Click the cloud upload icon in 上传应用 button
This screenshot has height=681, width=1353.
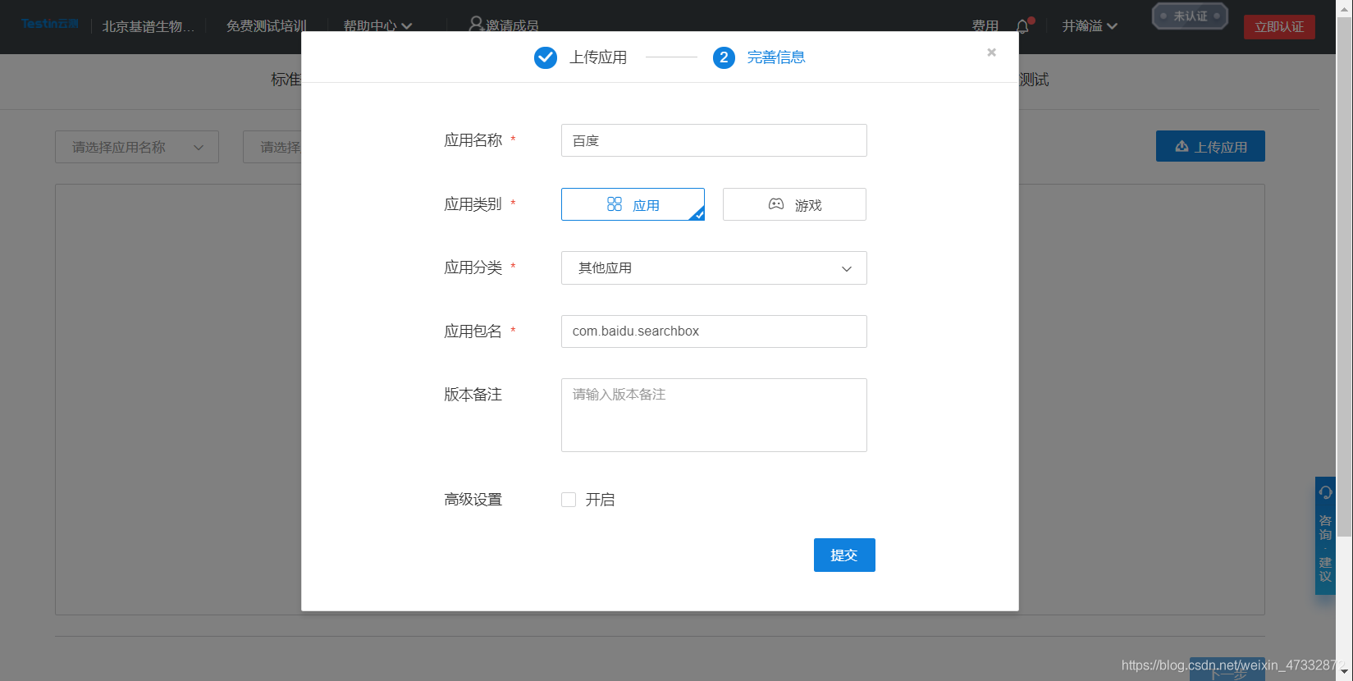(1182, 146)
